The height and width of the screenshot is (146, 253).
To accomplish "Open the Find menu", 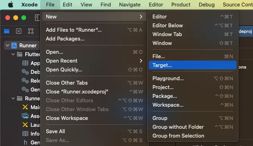I will (x=105, y=5).
